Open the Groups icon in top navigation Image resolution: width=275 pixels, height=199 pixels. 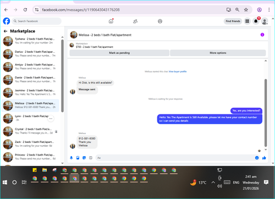(160, 21)
